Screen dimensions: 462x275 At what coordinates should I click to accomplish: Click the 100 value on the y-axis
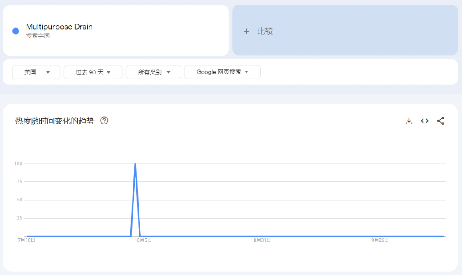(x=18, y=163)
